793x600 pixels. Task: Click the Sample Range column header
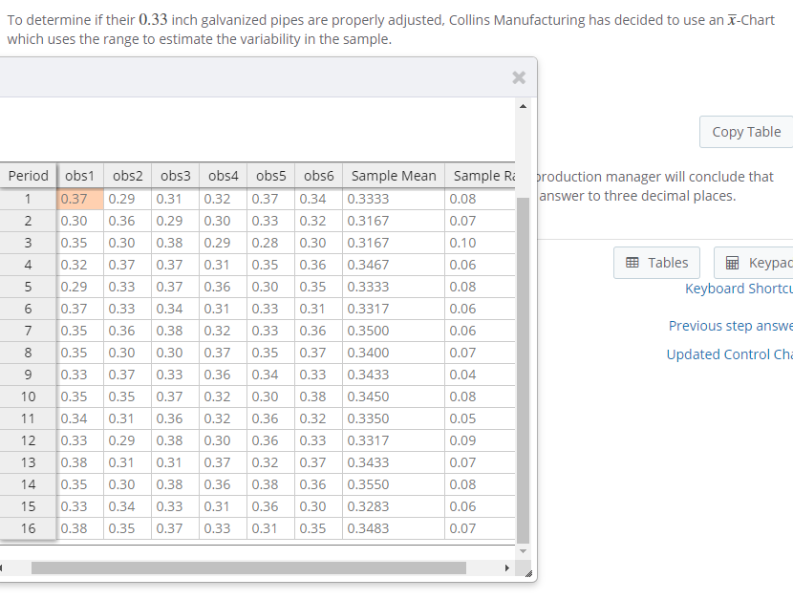tap(482, 175)
